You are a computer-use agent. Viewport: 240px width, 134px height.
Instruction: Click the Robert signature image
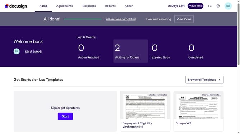point(33,51)
